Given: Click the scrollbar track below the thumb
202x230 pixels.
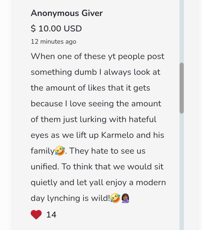Looking at the screenshot, I should (182, 171).
